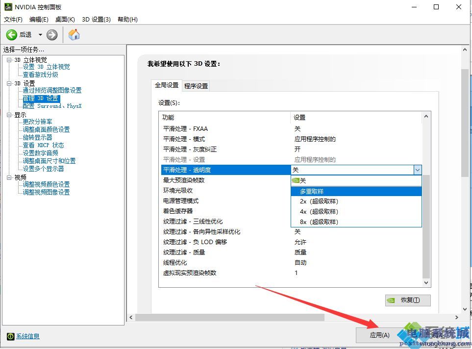Select 调整桌面尺寸和位置 task
472x349 pixels.
click(x=50, y=161)
